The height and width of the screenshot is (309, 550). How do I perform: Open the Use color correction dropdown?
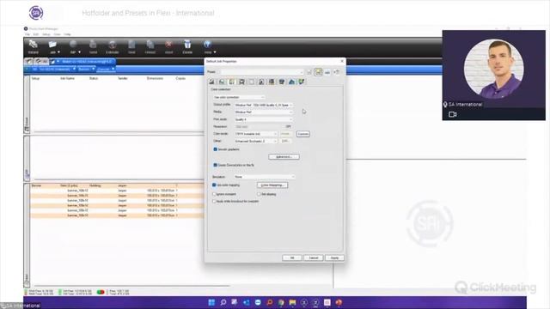coord(239,97)
